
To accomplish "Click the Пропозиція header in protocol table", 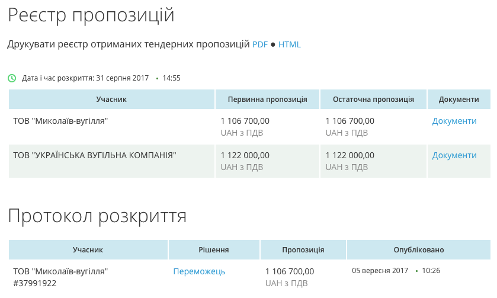I will pos(303,250).
